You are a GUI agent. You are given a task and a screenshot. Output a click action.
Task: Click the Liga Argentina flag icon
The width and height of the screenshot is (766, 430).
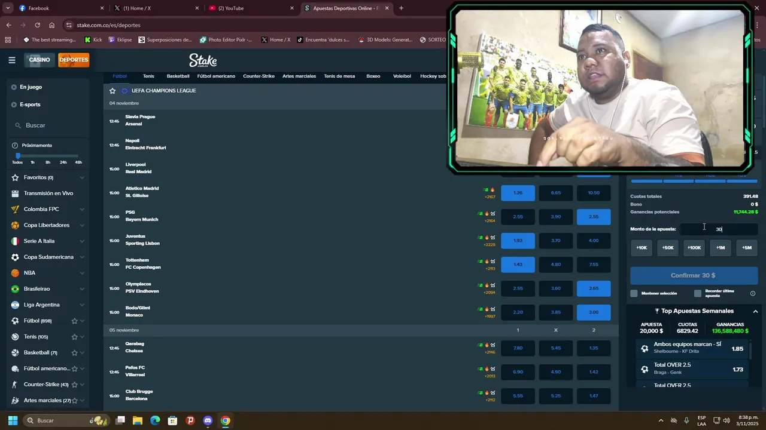[15, 305]
